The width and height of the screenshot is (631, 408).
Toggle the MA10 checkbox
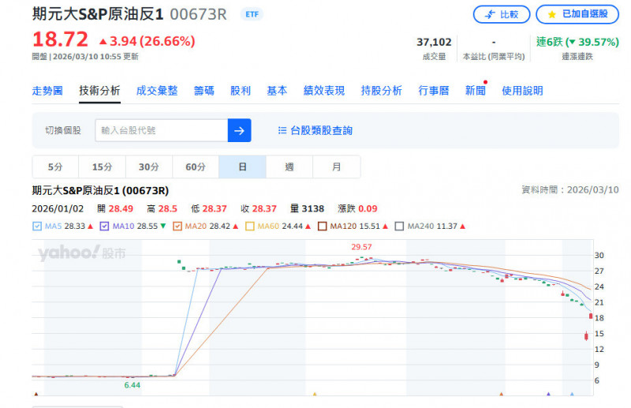104,226
